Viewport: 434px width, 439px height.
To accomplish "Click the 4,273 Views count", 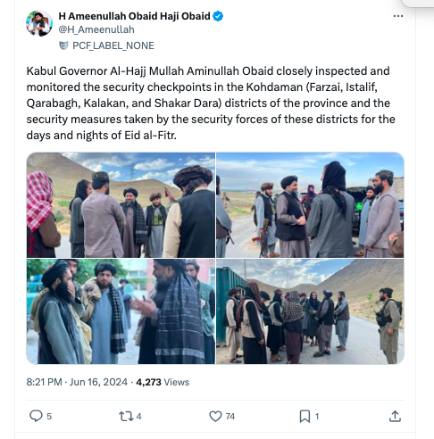I will [x=163, y=382].
